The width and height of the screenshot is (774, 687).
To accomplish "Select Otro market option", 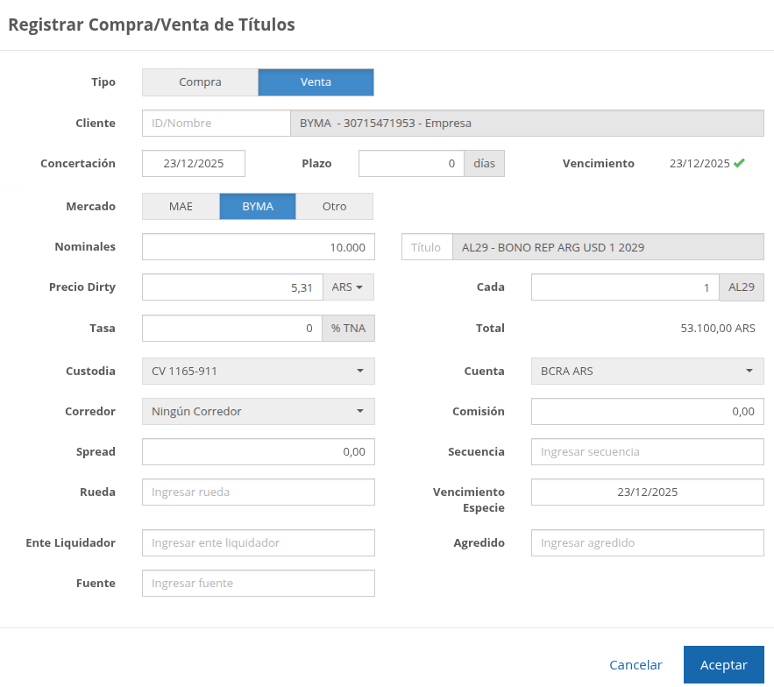I will (x=334, y=207).
